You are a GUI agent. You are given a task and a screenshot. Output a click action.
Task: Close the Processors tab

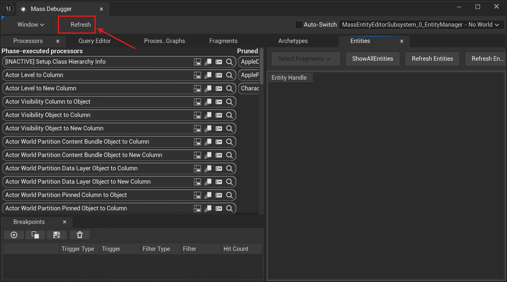pos(58,41)
